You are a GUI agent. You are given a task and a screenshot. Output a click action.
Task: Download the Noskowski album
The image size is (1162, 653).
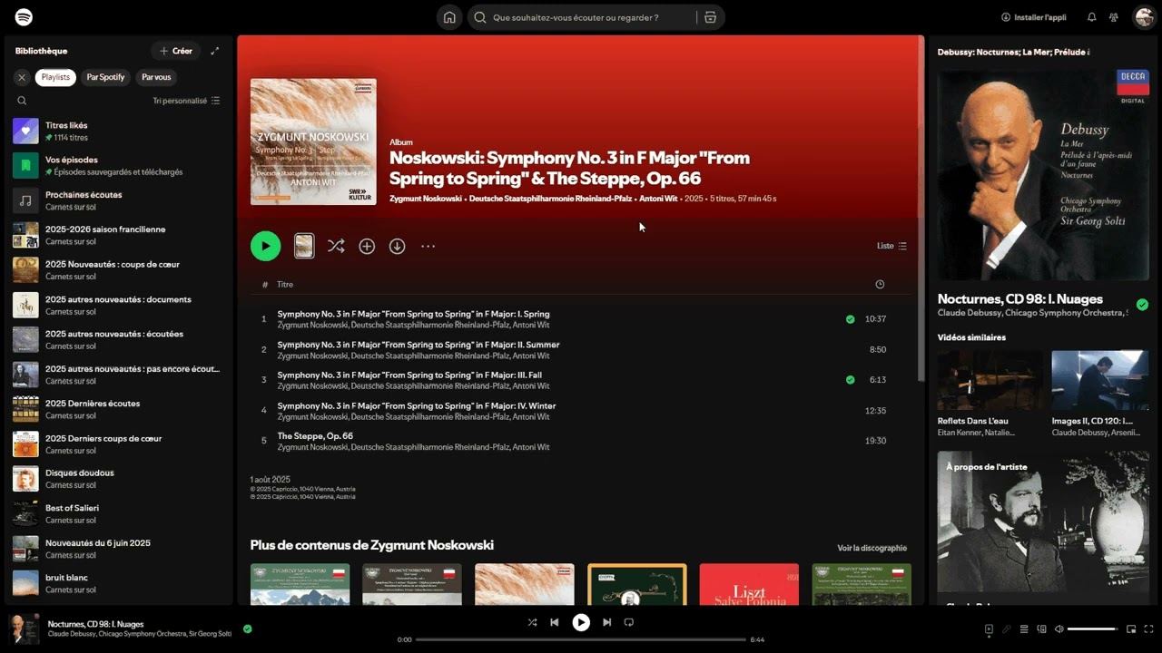[x=397, y=246]
